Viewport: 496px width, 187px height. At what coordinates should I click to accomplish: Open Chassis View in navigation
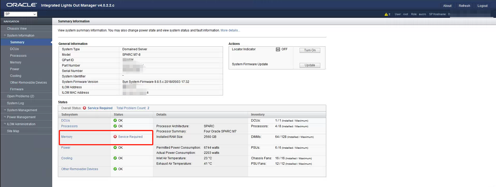click(17, 28)
